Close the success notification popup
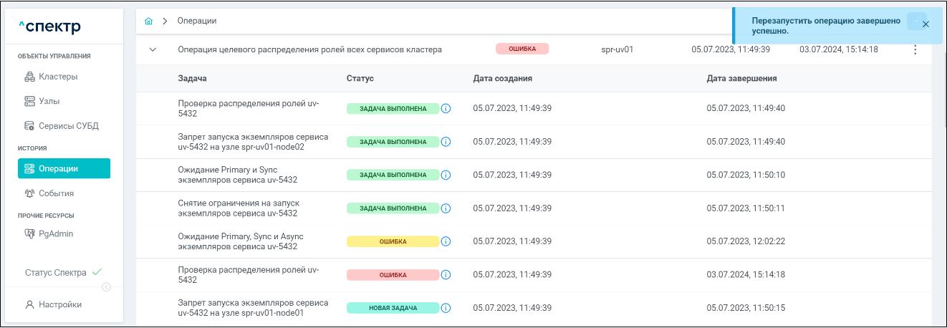Screen dimensions: 947x328 pos(926,24)
